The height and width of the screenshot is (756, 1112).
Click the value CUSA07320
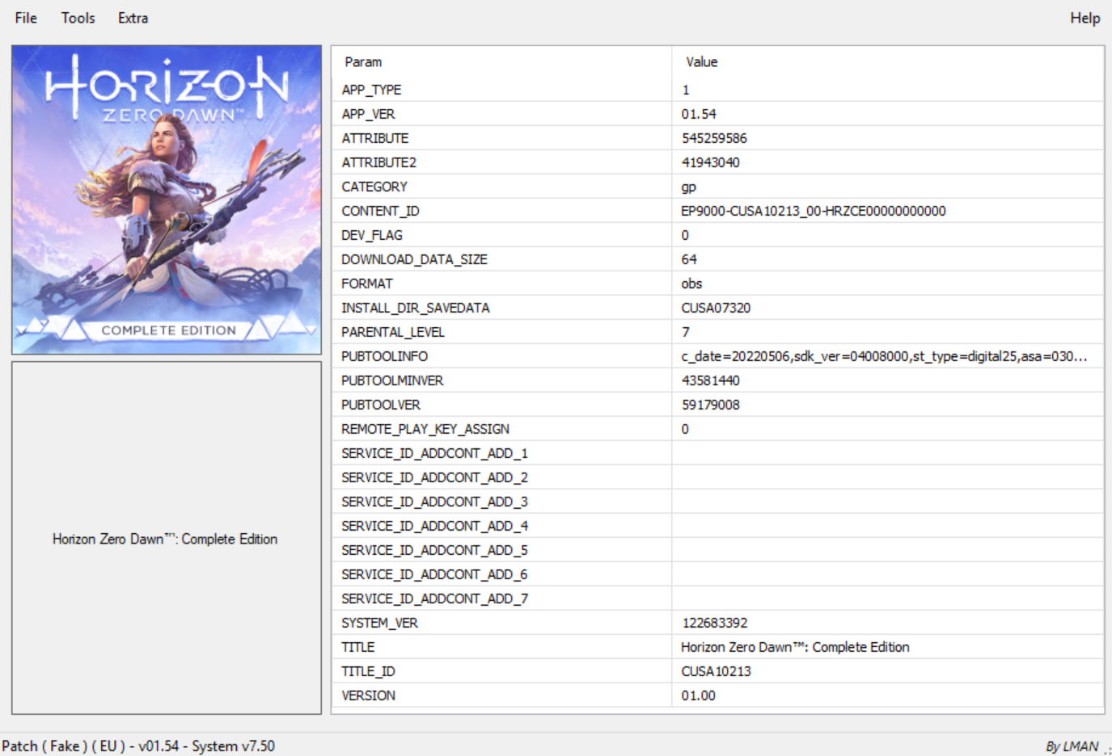pos(716,308)
